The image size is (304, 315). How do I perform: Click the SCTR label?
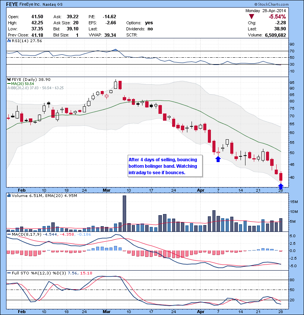pos(132,35)
